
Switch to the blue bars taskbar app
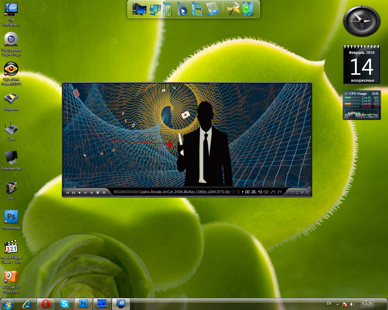[102, 304]
